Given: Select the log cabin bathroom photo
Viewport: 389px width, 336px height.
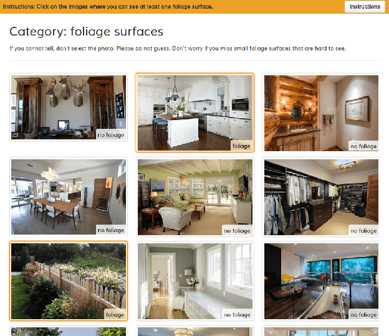Looking at the screenshot, I should pos(321,113).
